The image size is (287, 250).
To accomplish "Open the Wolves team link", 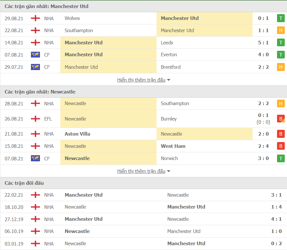I will click(72, 18).
